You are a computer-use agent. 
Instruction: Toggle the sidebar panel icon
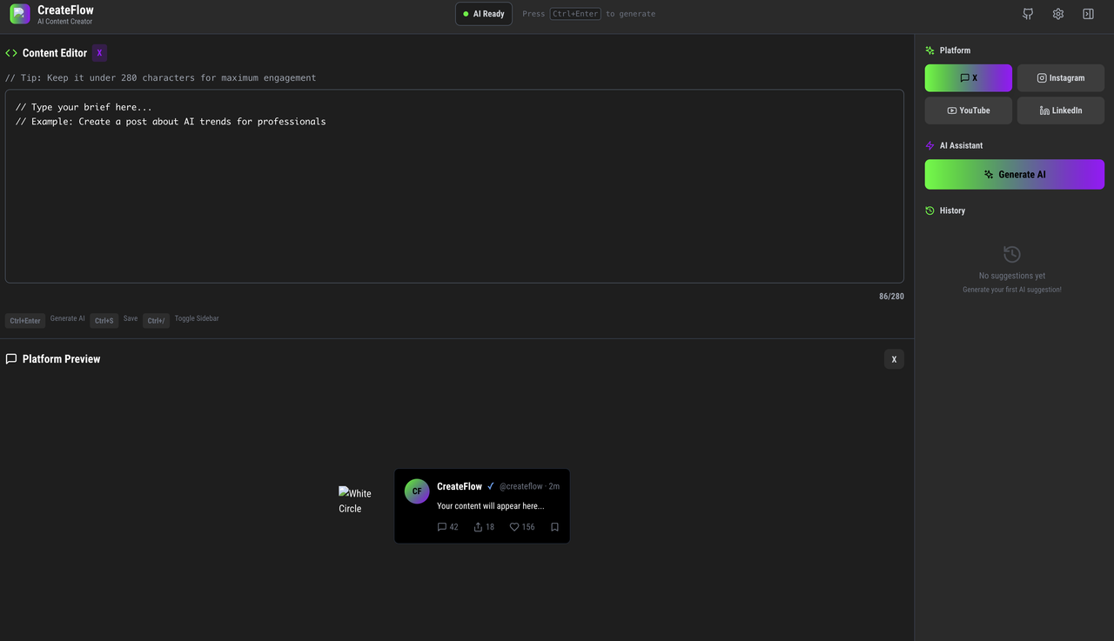(x=1088, y=14)
